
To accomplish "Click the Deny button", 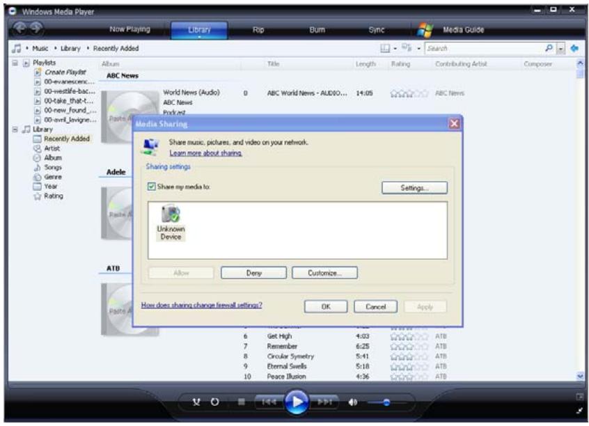I will [253, 273].
